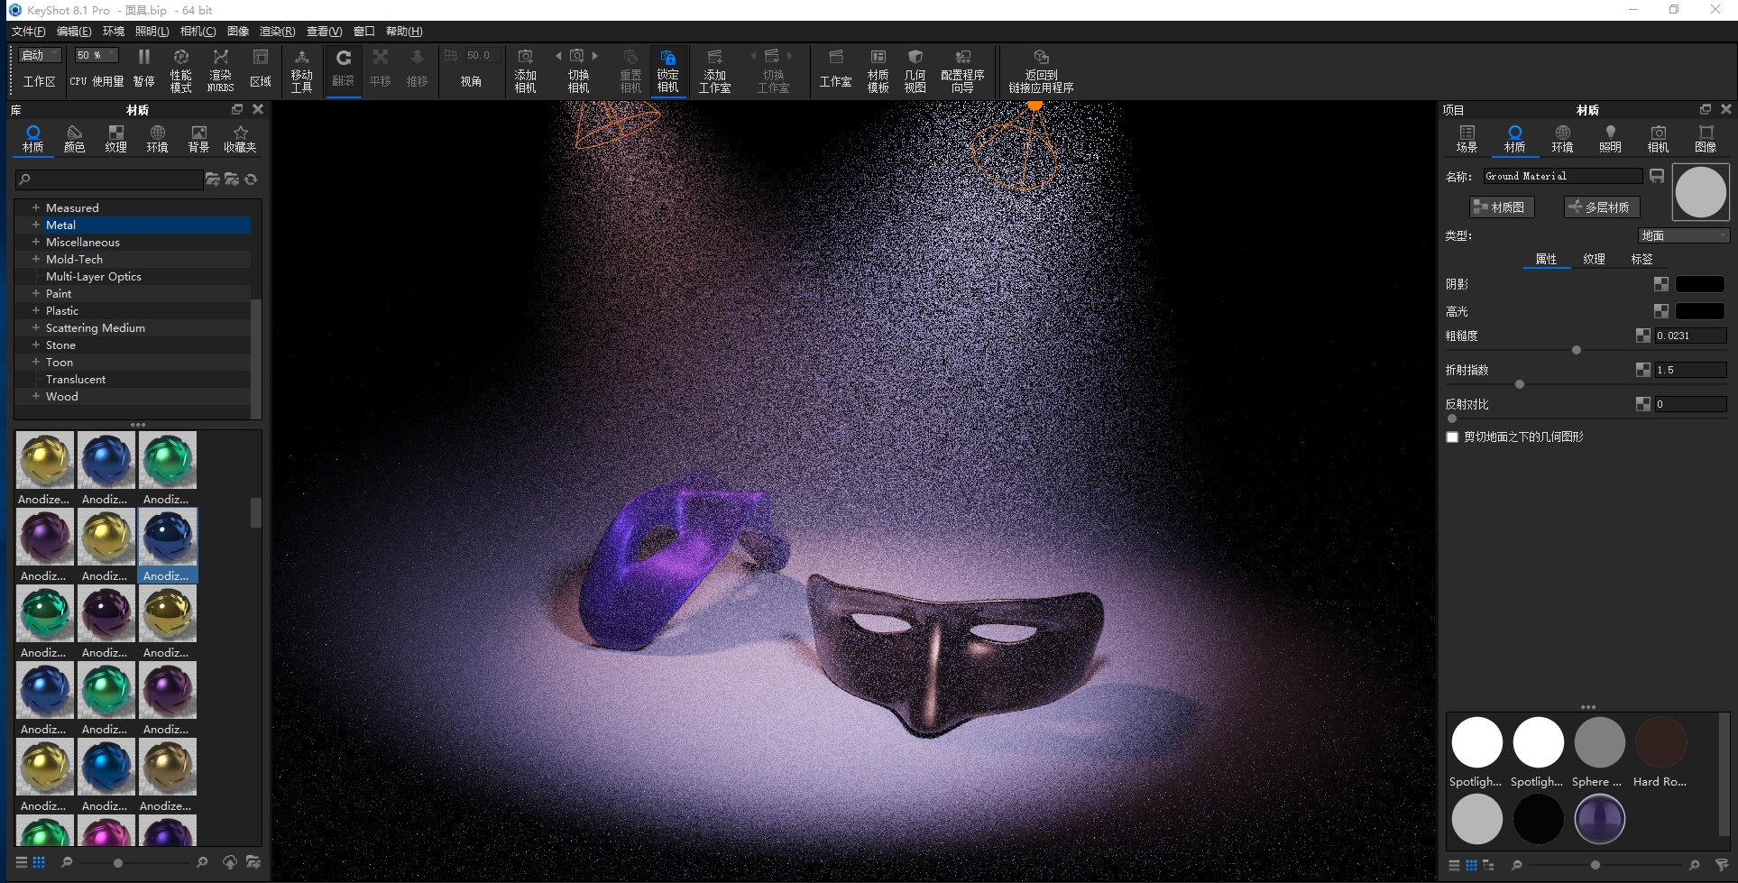Open the 启动 workspace dropdown
The image size is (1738, 883).
(x=40, y=55)
